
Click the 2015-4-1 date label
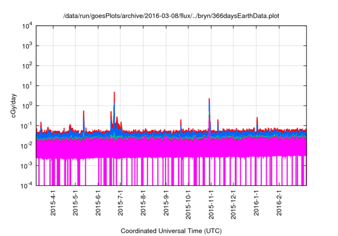[53, 203]
